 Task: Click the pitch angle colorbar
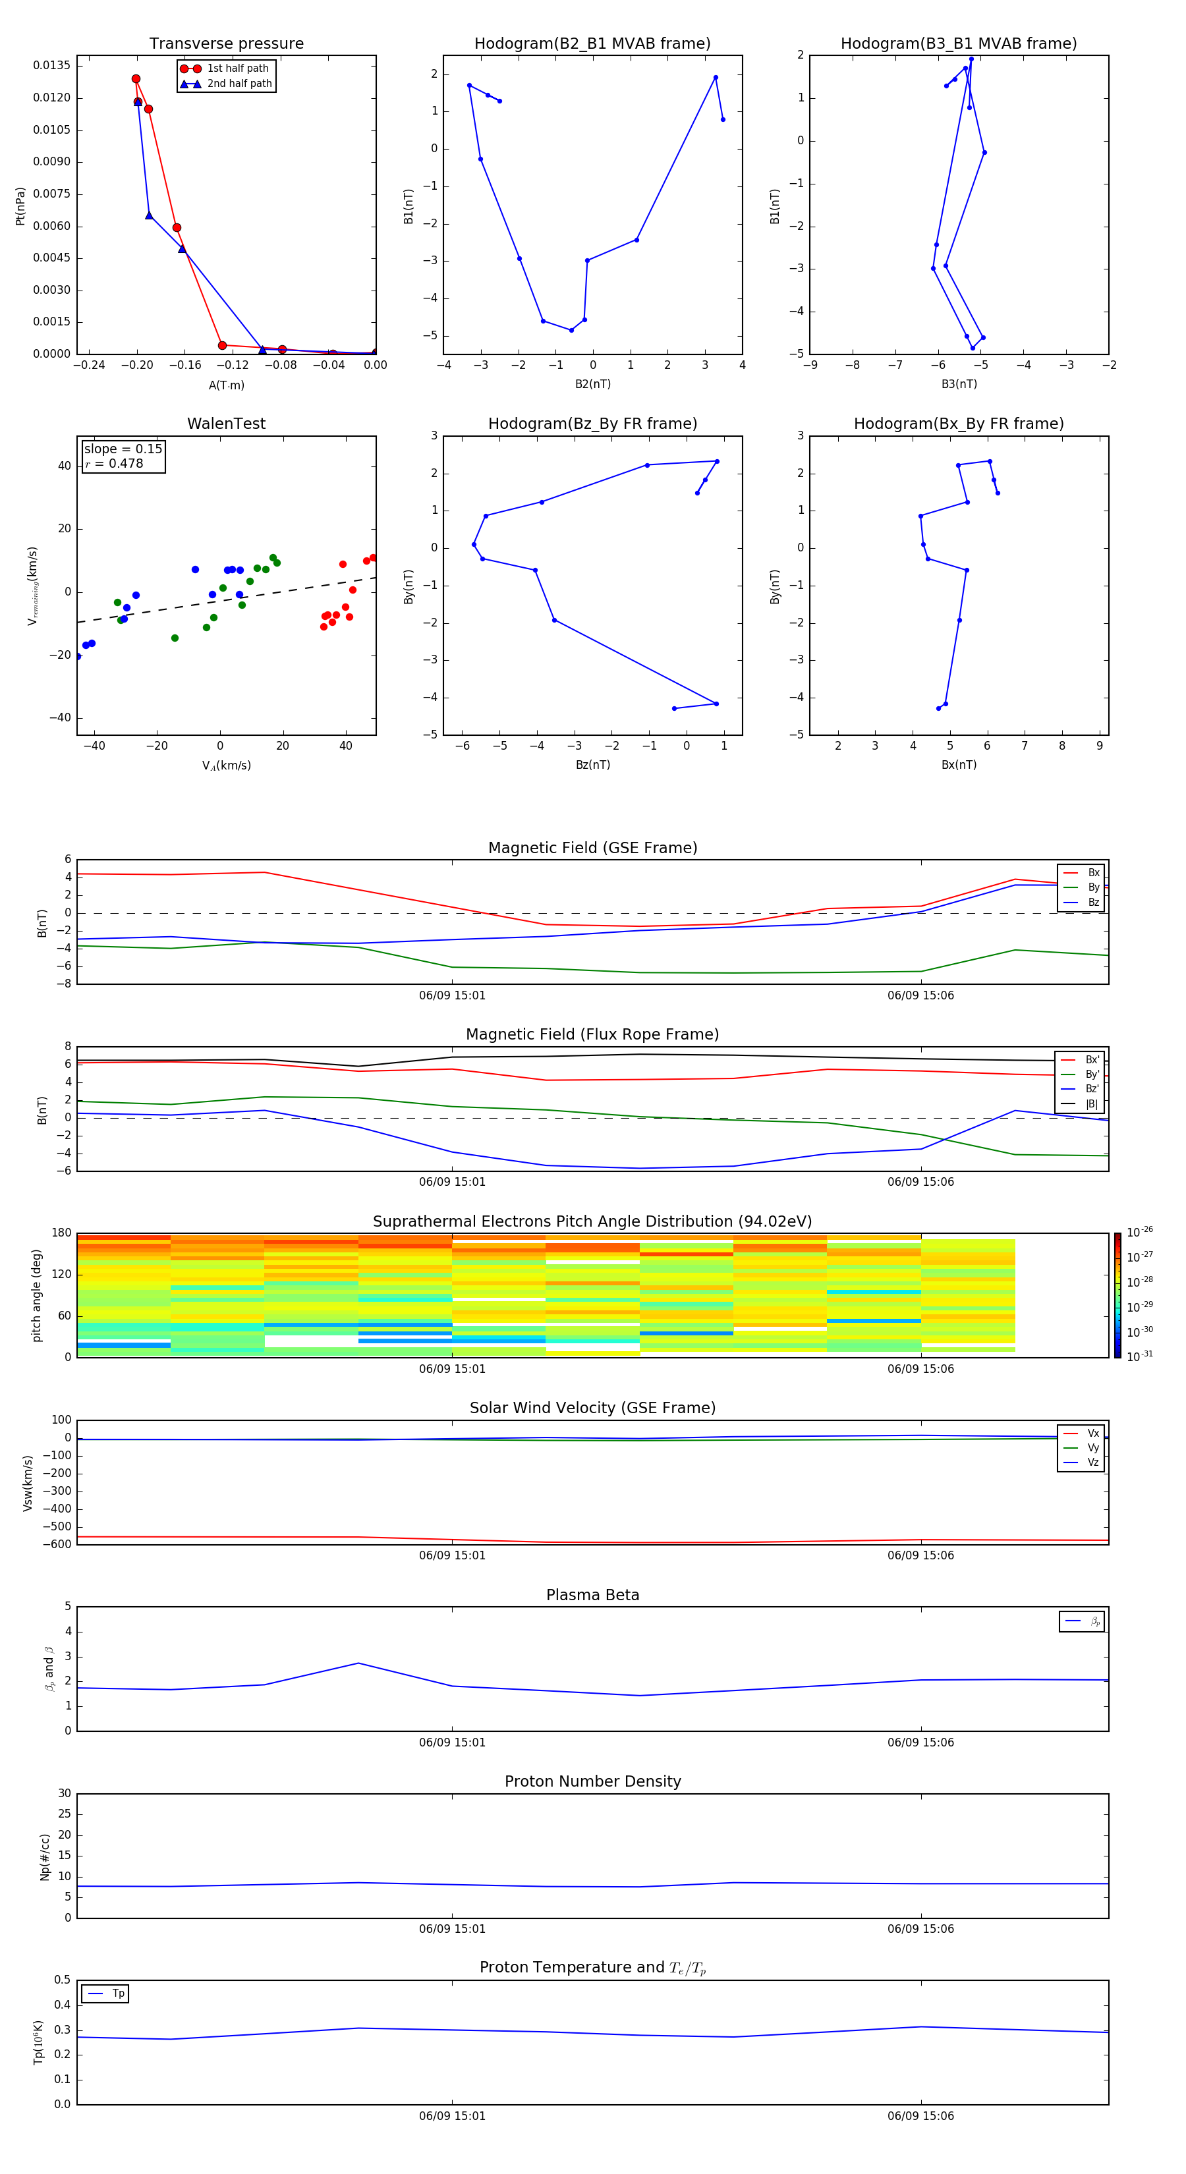(x=1117, y=1295)
